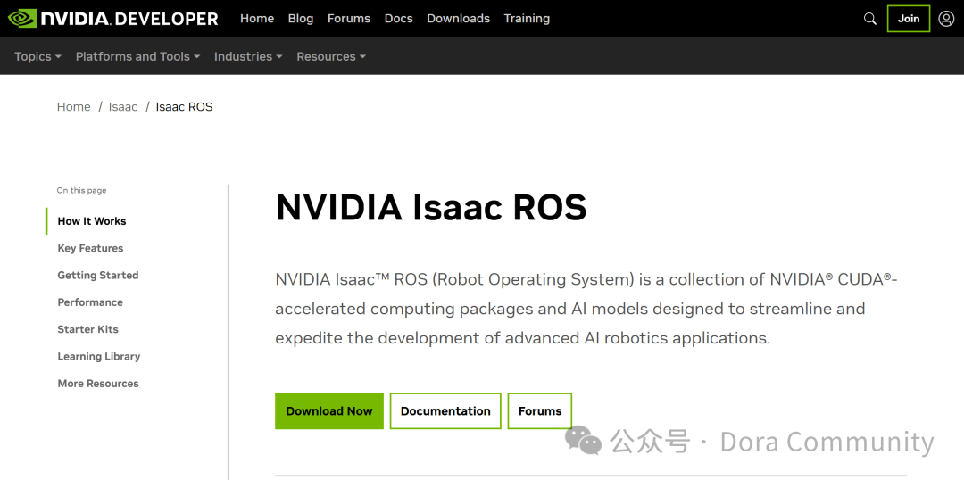Click the green Download Now button
Screen dimensions: 964x480
(328, 411)
